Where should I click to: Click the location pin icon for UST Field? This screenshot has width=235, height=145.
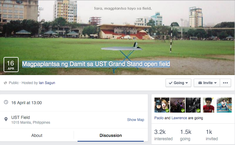click(6, 119)
